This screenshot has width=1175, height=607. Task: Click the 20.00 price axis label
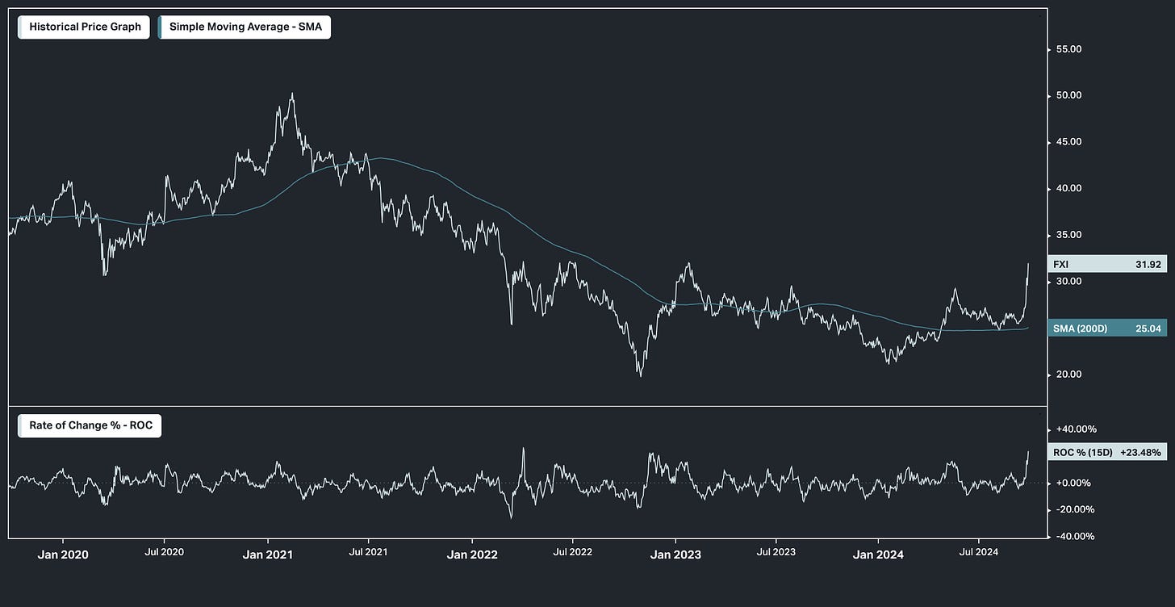coord(1069,375)
